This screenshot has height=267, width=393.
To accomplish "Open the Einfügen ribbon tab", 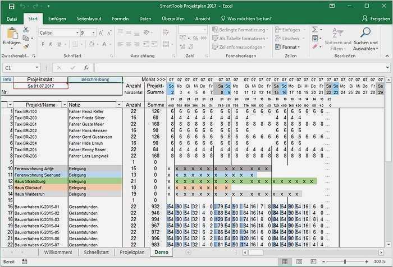I will [x=57, y=18].
